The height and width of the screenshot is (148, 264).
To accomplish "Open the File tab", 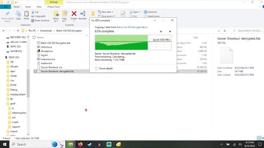I will (5, 7).
